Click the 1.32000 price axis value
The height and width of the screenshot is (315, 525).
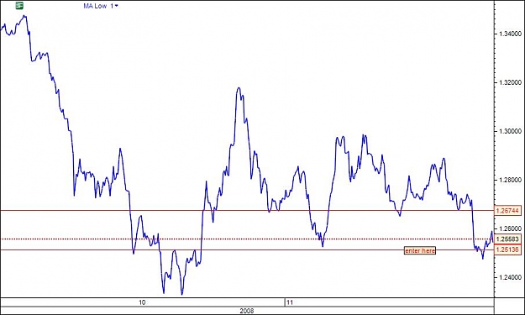tap(510, 82)
